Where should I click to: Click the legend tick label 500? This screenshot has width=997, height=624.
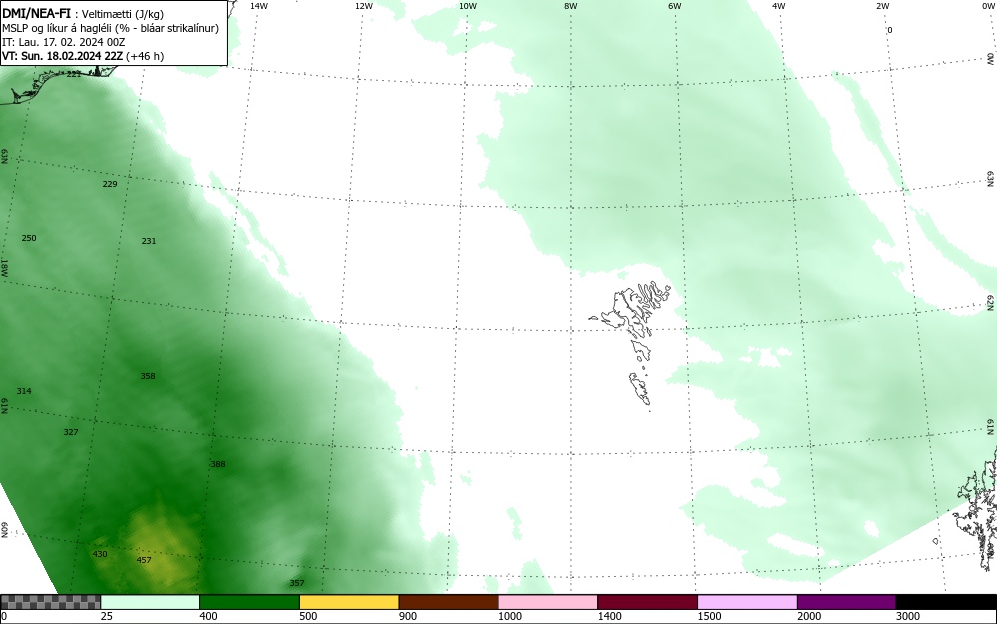click(308, 616)
